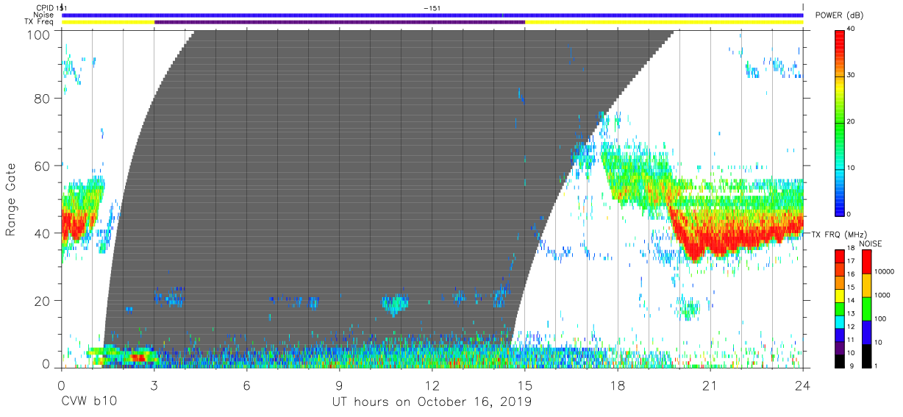The height and width of the screenshot is (417, 903).
Task: Click the POWER (dB) colorbar title
Action: [x=839, y=15]
